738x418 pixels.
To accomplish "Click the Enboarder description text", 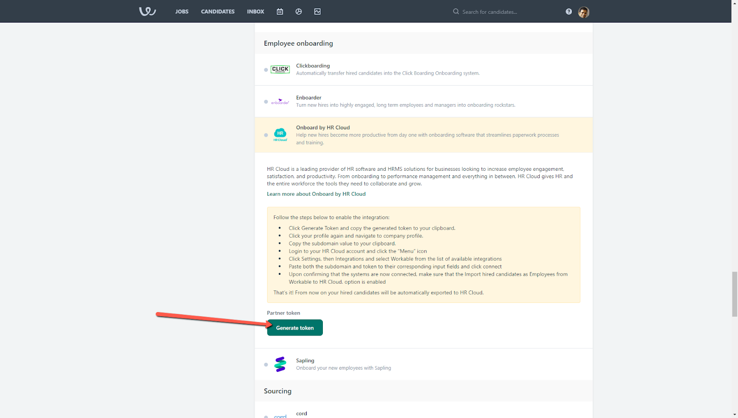I will tap(406, 105).
